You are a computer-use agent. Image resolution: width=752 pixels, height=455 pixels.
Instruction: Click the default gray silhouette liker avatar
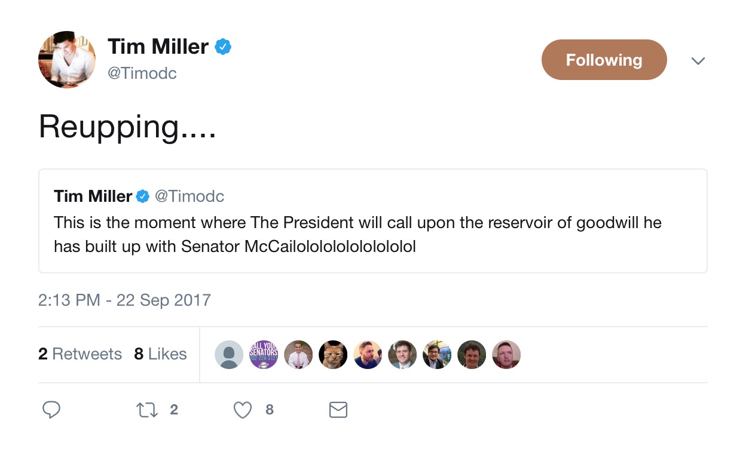(229, 355)
